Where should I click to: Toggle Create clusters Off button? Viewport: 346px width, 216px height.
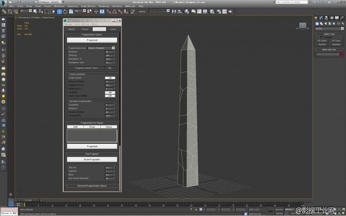click(x=110, y=78)
